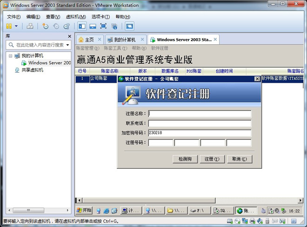Click the full screen mode icon
The width and height of the screenshot is (307, 227).
(x=103, y=26)
